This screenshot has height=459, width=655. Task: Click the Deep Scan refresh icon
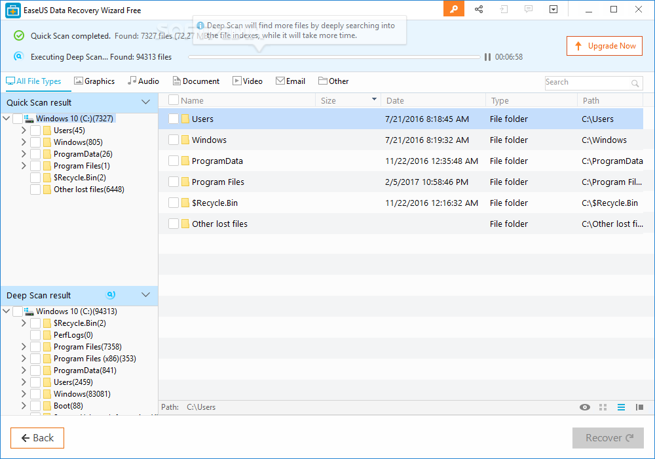coord(111,295)
